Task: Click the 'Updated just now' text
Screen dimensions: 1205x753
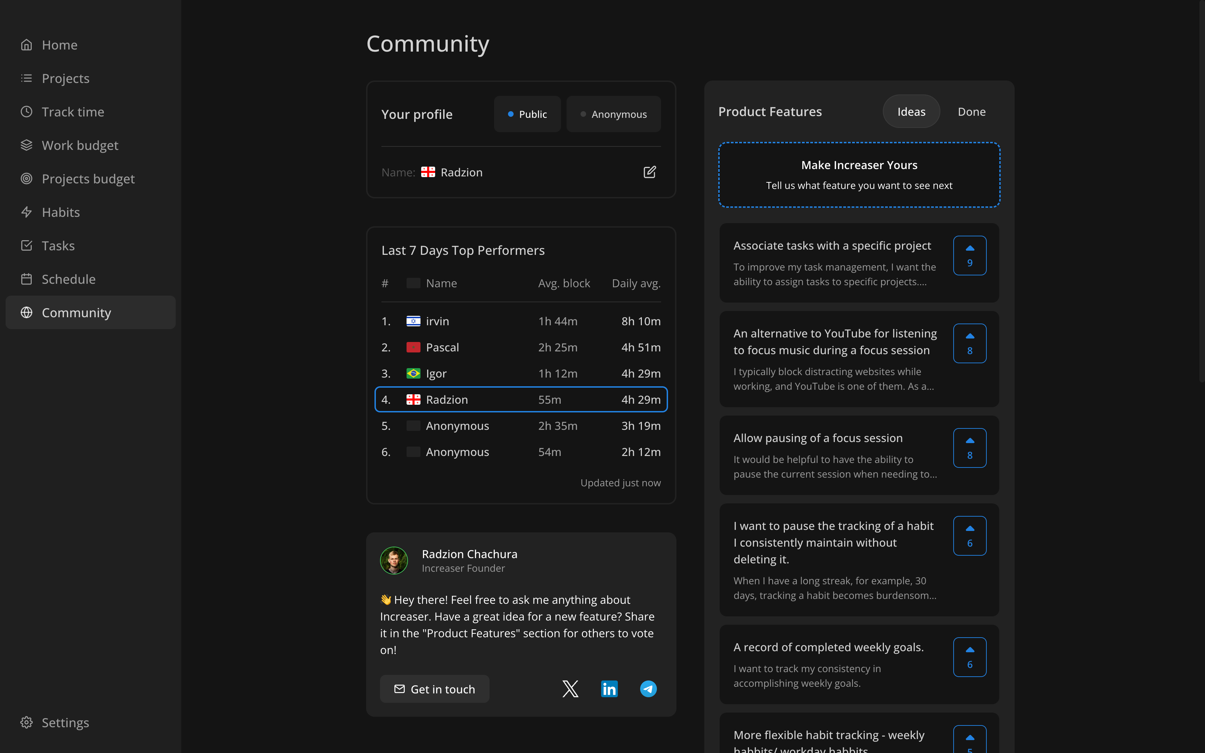Action: pyautogui.click(x=620, y=482)
